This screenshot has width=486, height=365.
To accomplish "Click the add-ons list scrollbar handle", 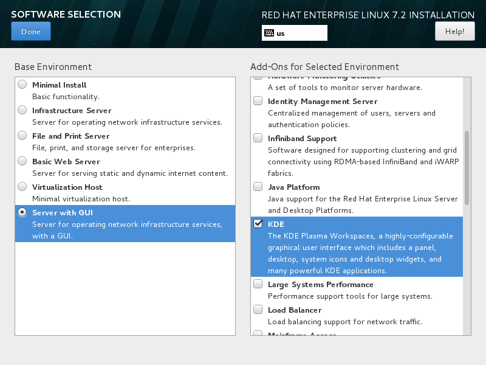I will (x=467, y=167).
